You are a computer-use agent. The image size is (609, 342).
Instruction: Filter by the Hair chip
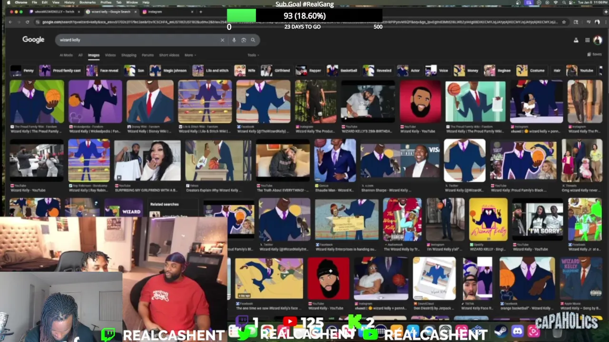(x=556, y=71)
